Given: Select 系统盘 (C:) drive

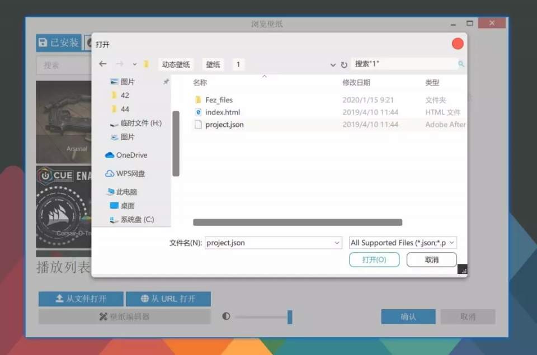Looking at the screenshot, I should point(136,220).
